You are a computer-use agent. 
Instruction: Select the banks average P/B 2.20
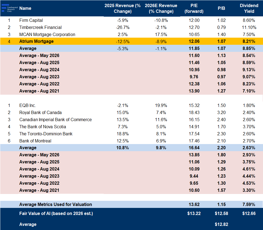pyautogui.click(x=221, y=148)
